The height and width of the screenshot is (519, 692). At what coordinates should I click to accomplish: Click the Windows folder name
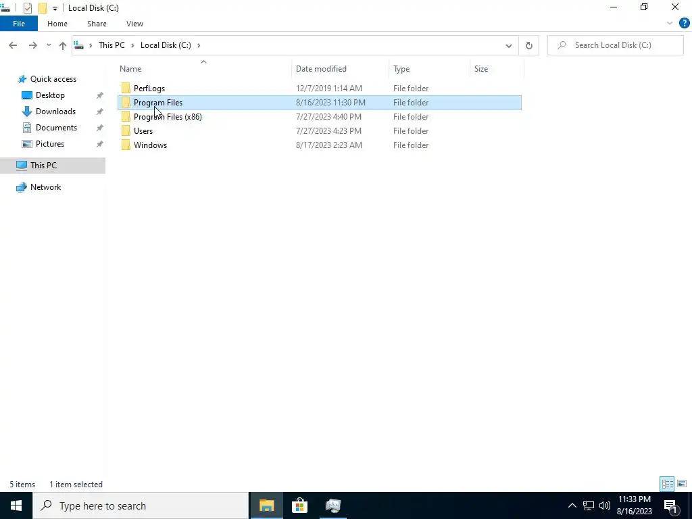click(150, 145)
